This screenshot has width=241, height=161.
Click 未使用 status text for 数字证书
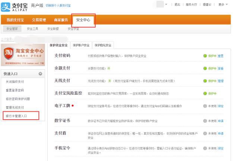[x=212, y=121]
